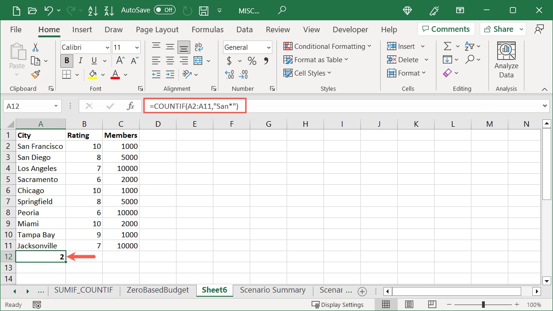Screen dimensions: 553x311
Task: Apply bold formatting from the Font group
Action: (66, 60)
